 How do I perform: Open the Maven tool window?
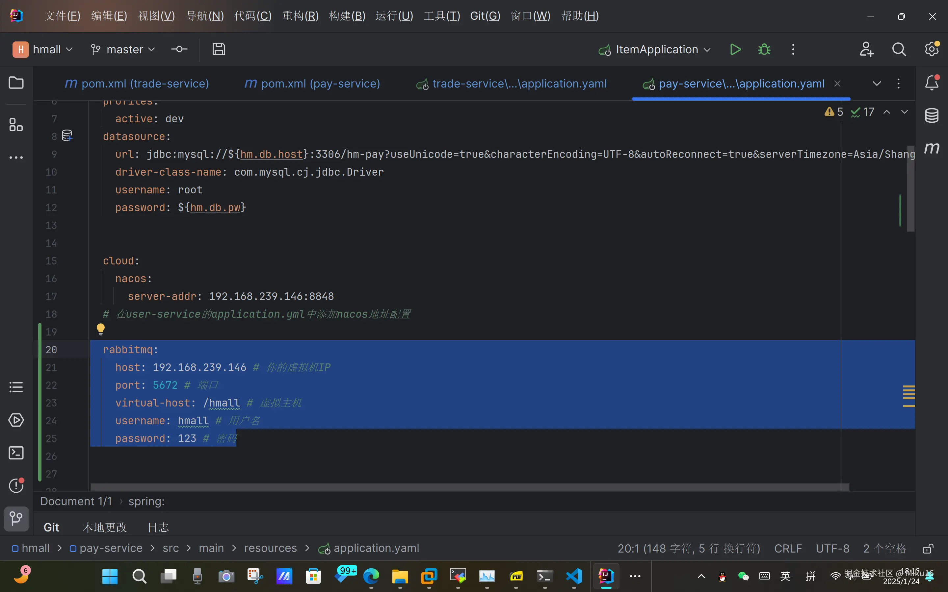pyautogui.click(x=932, y=148)
